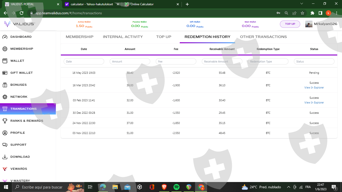Switch to Other Transactions tab
This screenshot has width=342, height=192.
coord(263,37)
